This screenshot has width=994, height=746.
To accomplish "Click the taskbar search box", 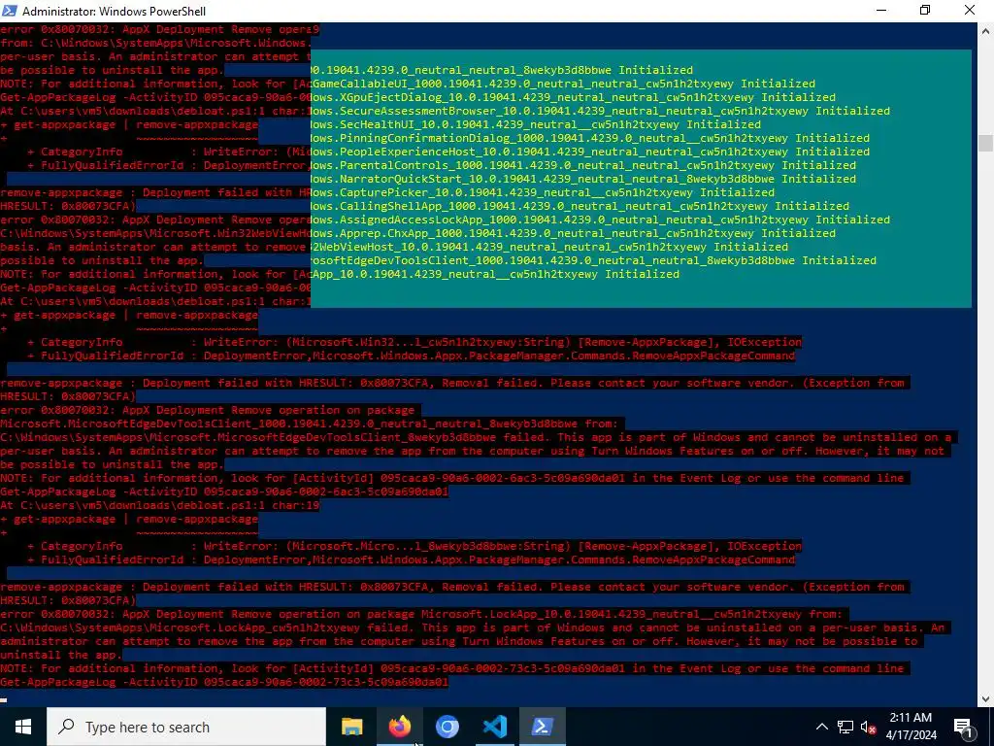I will pos(186,727).
